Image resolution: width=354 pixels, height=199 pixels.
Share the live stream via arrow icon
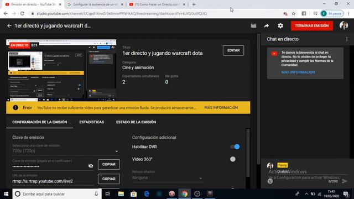[267, 26]
